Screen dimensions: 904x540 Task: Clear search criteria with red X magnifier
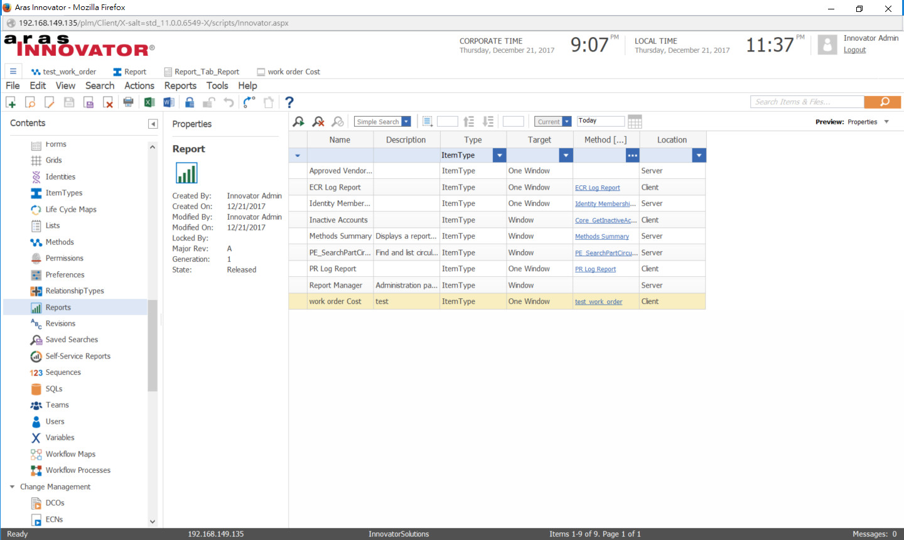point(318,121)
